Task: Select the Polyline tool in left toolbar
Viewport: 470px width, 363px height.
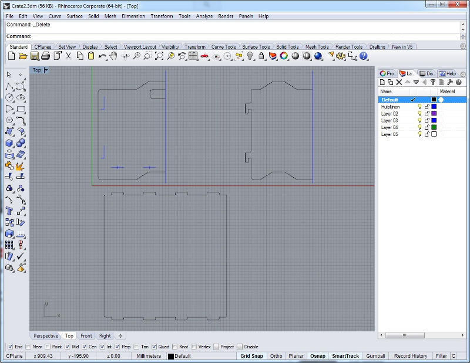Action: pos(9,86)
